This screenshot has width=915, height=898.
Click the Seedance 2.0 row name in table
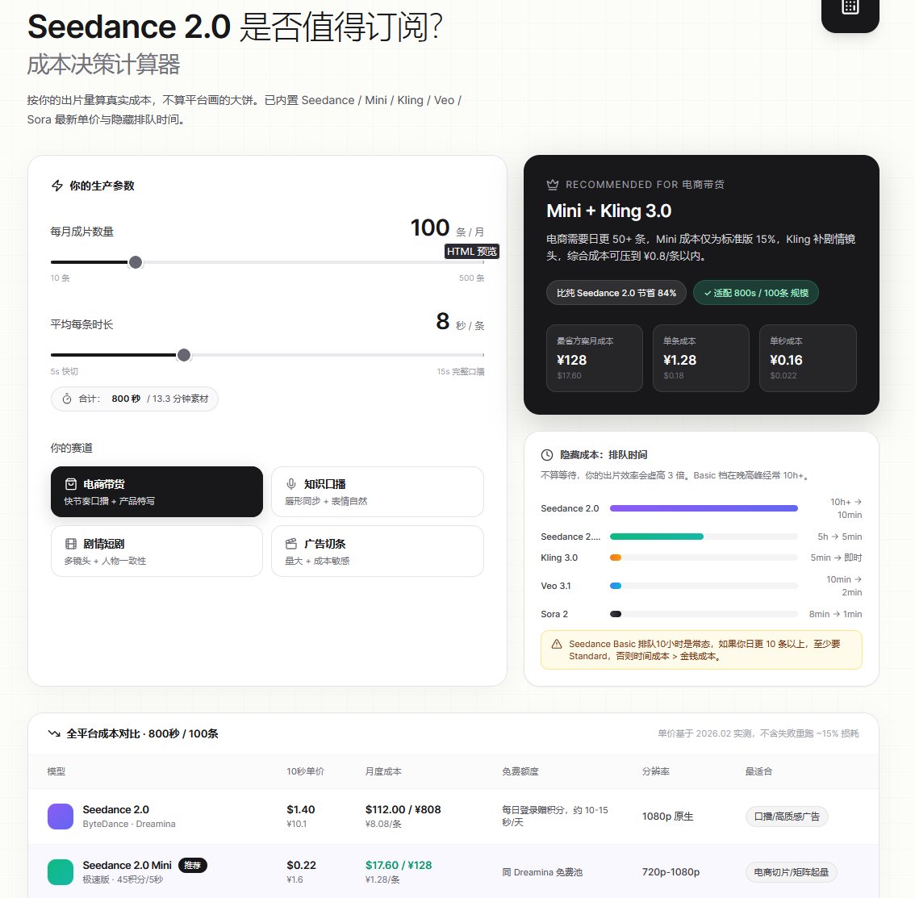click(x=115, y=809)
